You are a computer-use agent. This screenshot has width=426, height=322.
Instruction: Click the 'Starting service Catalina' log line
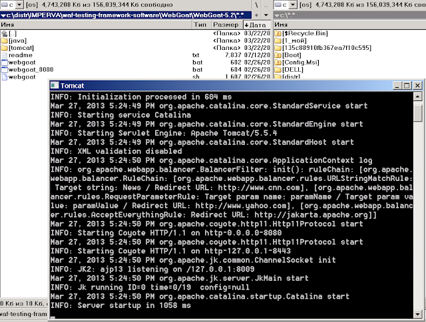(120, 115)
